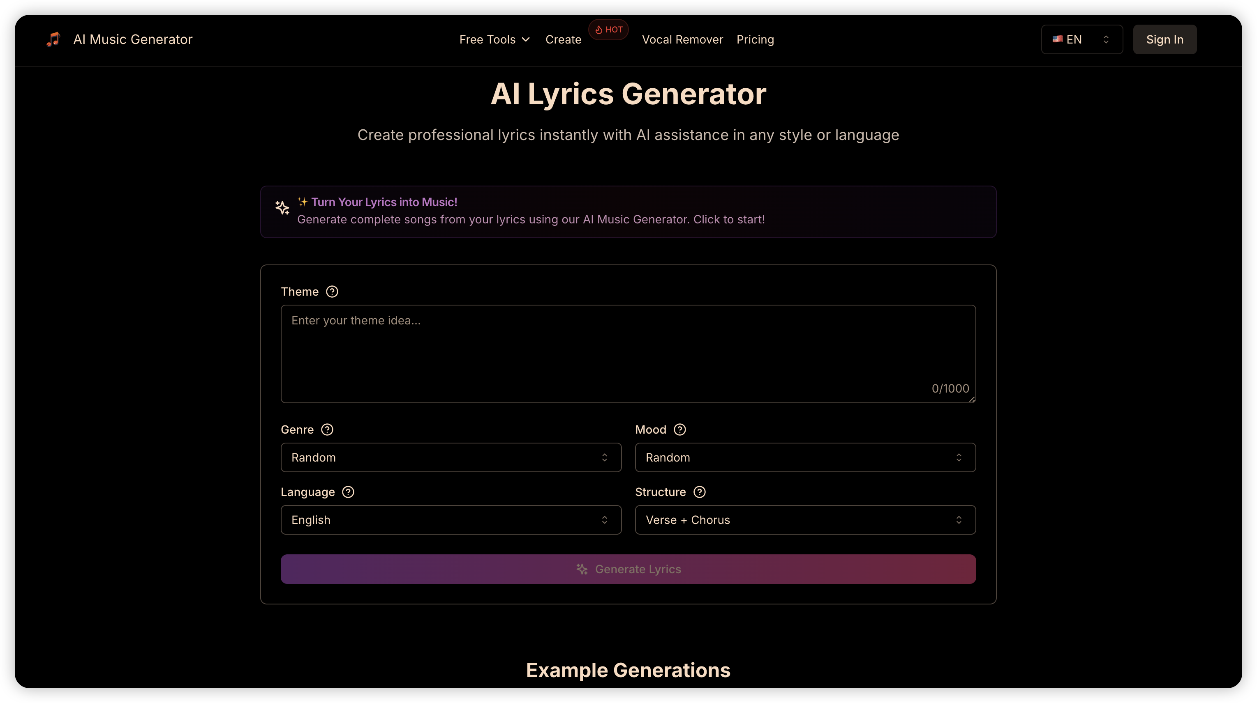The image size is (1257, 703).
Task: Click the Language help question icon
Action: point(348,492)
